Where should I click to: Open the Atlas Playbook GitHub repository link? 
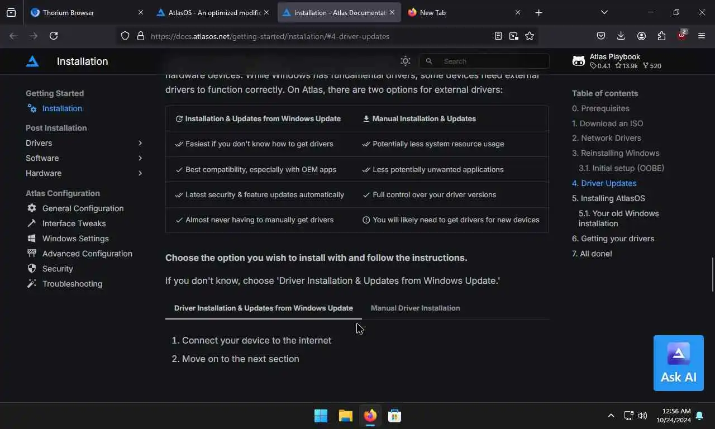point(617,61)
